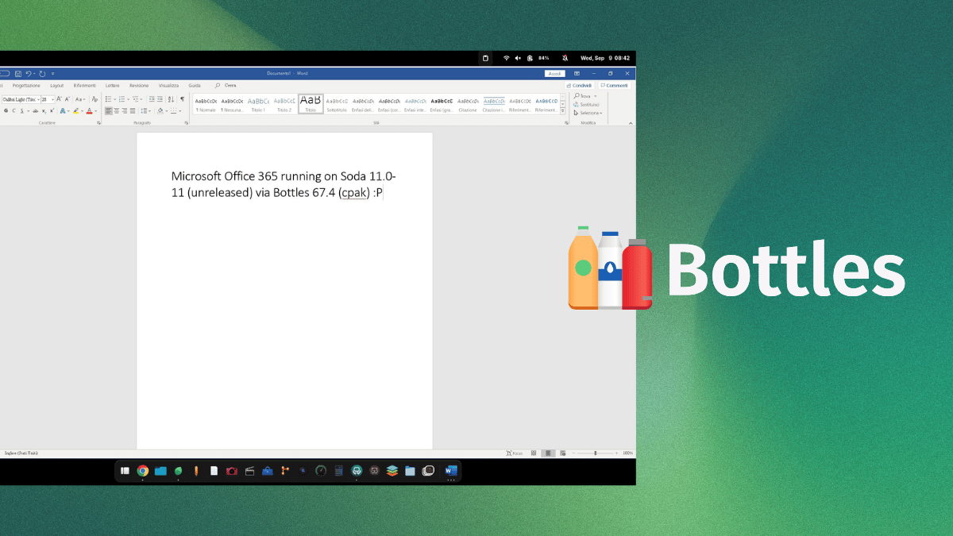Apply subscript formatting

point(44,111)
